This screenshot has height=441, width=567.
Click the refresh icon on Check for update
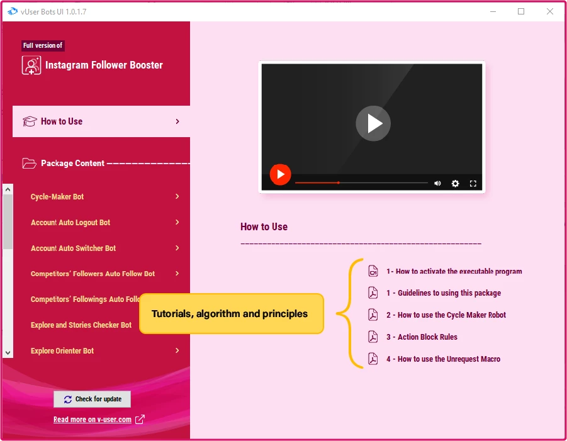click(67, 399)
